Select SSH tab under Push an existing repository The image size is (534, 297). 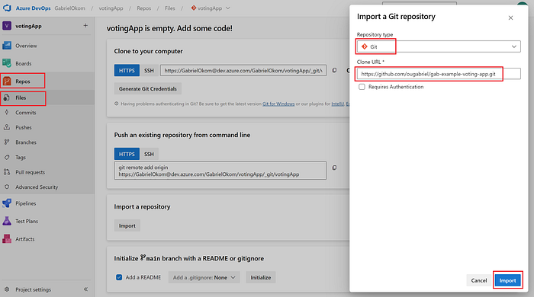(x=149, y=154)
